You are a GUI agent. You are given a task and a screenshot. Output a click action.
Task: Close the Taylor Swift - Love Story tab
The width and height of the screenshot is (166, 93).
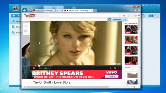91,11
